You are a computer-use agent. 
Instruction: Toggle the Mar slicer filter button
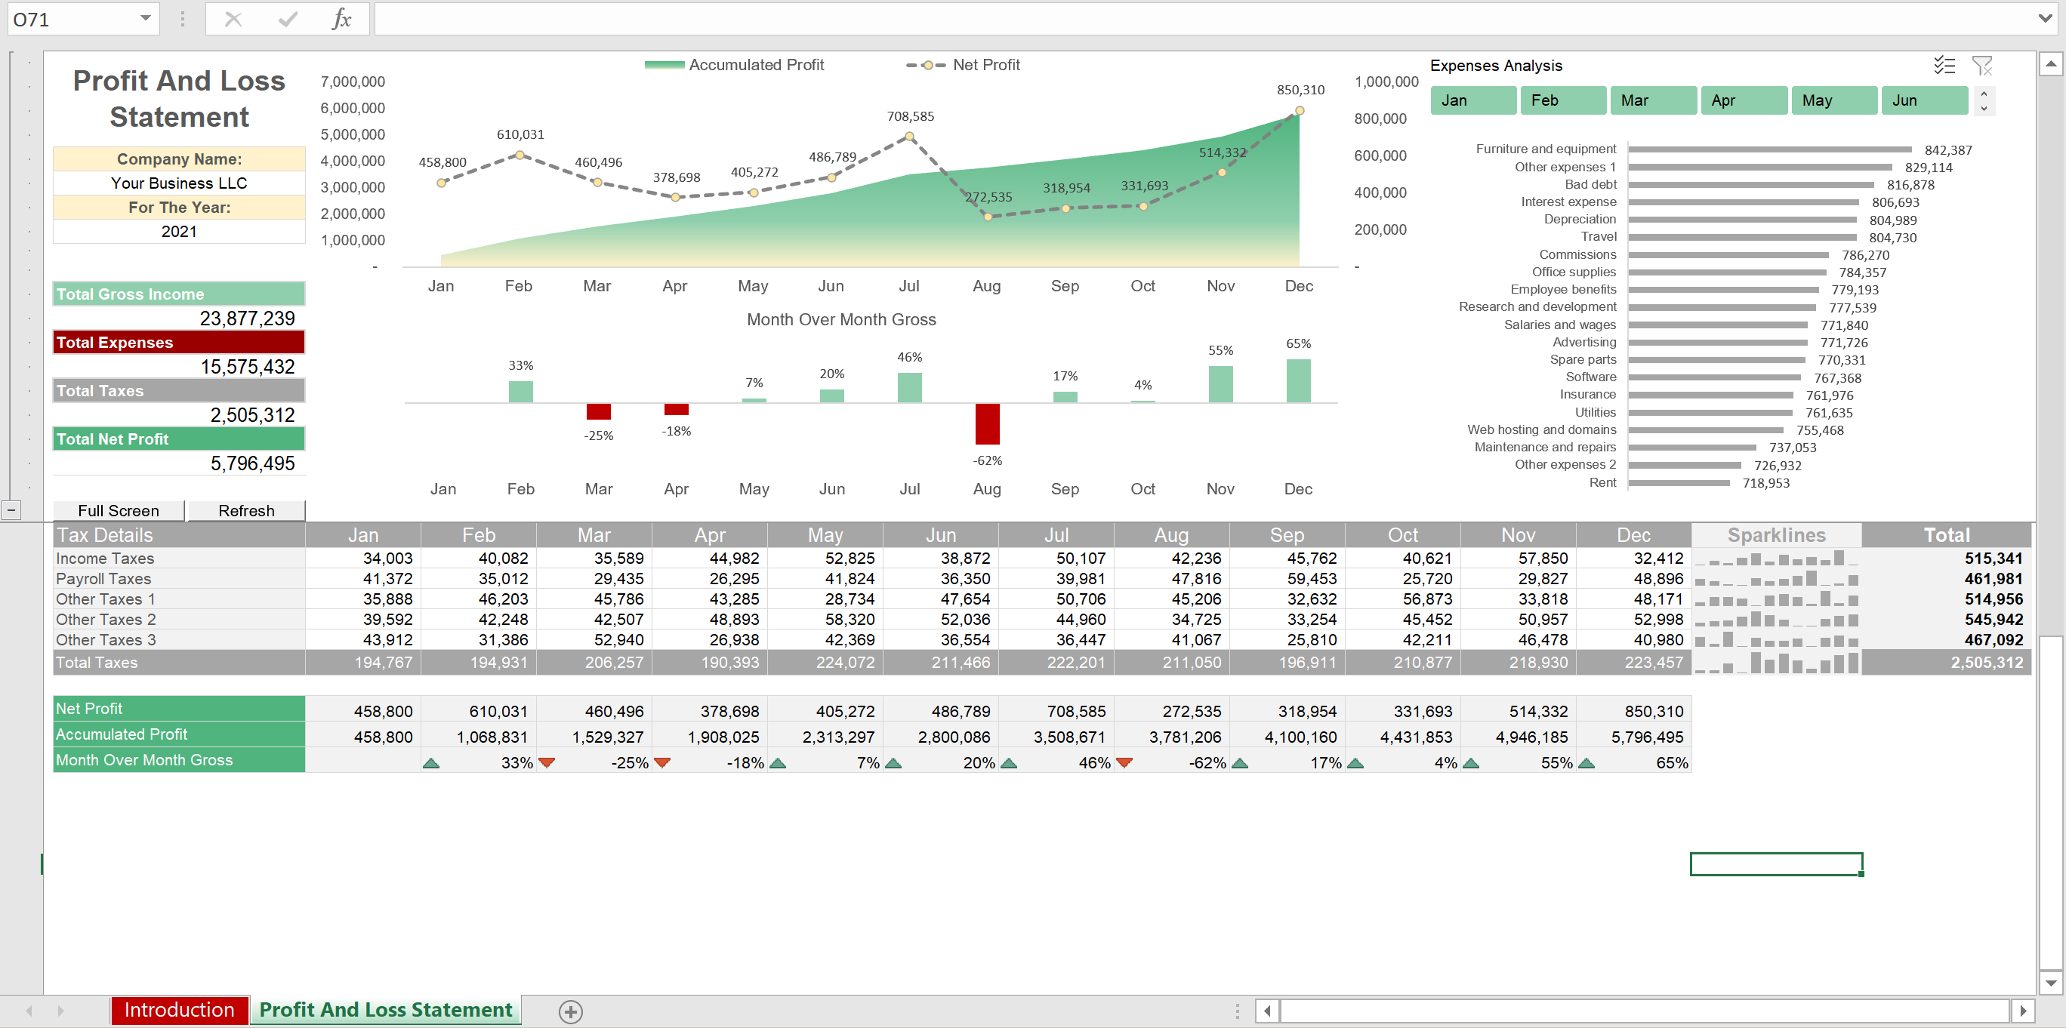pyautogui.click(x=1652, y=100)
